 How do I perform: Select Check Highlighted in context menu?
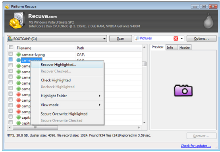click(x=68, y=80)
